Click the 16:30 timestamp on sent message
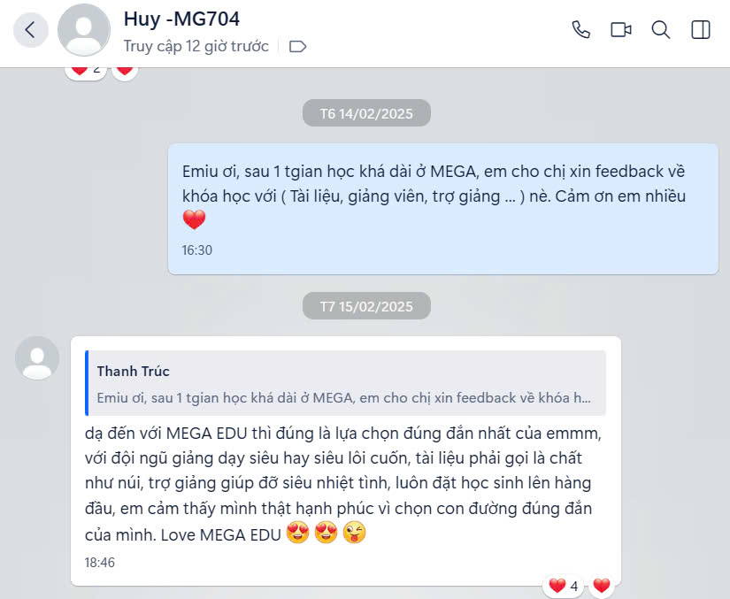 point(197,250)
